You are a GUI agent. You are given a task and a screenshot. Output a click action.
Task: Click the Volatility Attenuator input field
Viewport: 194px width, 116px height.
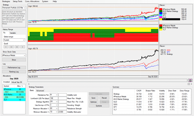click(x=62, y=112)
